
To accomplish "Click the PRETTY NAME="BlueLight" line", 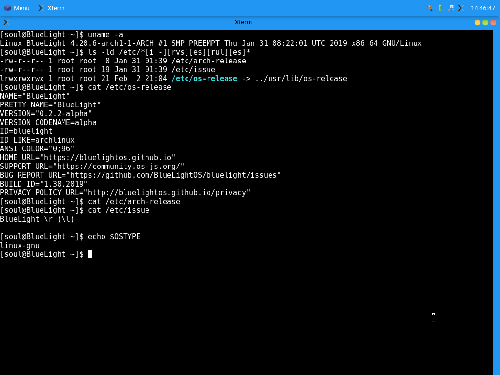I will (x=50, y=105).
